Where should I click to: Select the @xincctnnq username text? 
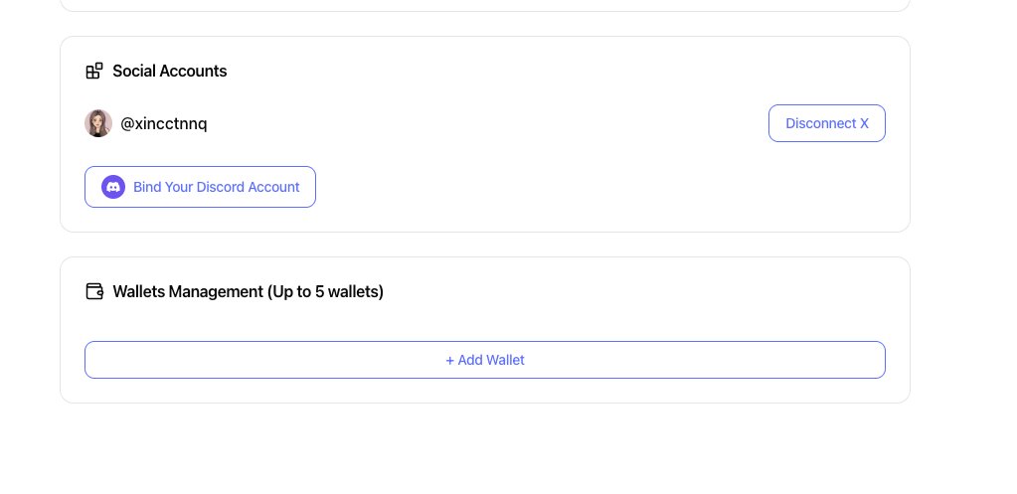point(164,124)
